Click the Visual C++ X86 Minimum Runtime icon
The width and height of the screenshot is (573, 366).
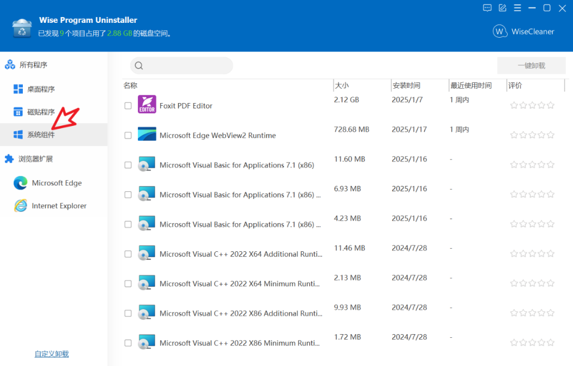click(x=147, y=342)
